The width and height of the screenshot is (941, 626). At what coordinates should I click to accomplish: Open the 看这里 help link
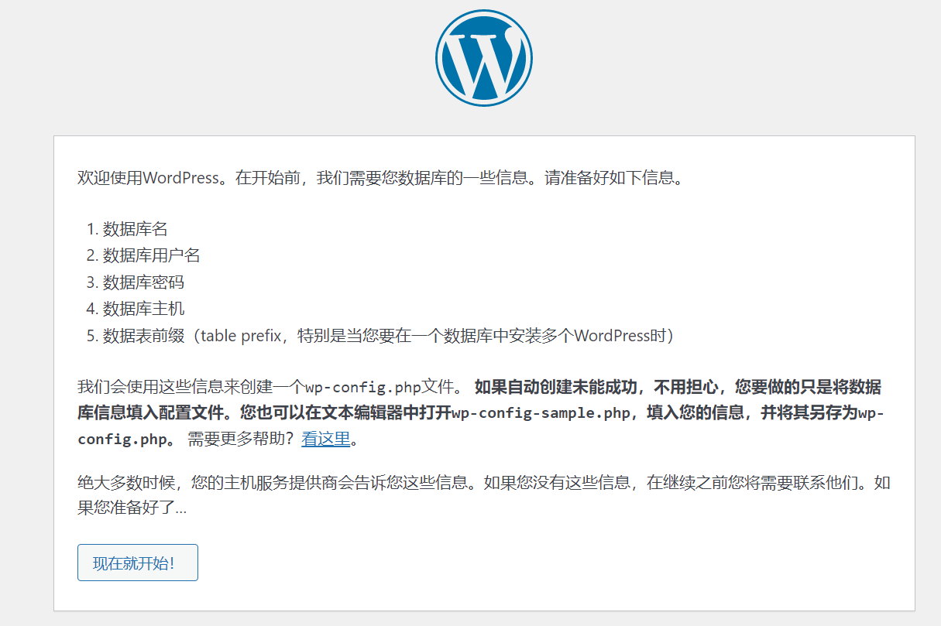coord(325,440)
